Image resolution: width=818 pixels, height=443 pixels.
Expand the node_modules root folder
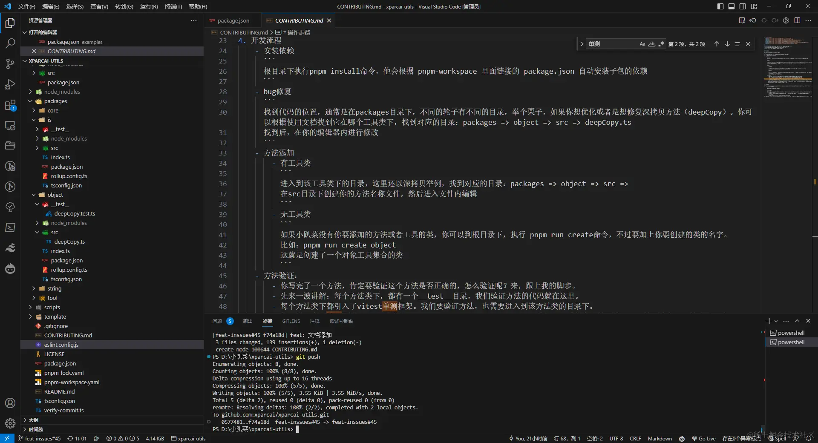62,92
